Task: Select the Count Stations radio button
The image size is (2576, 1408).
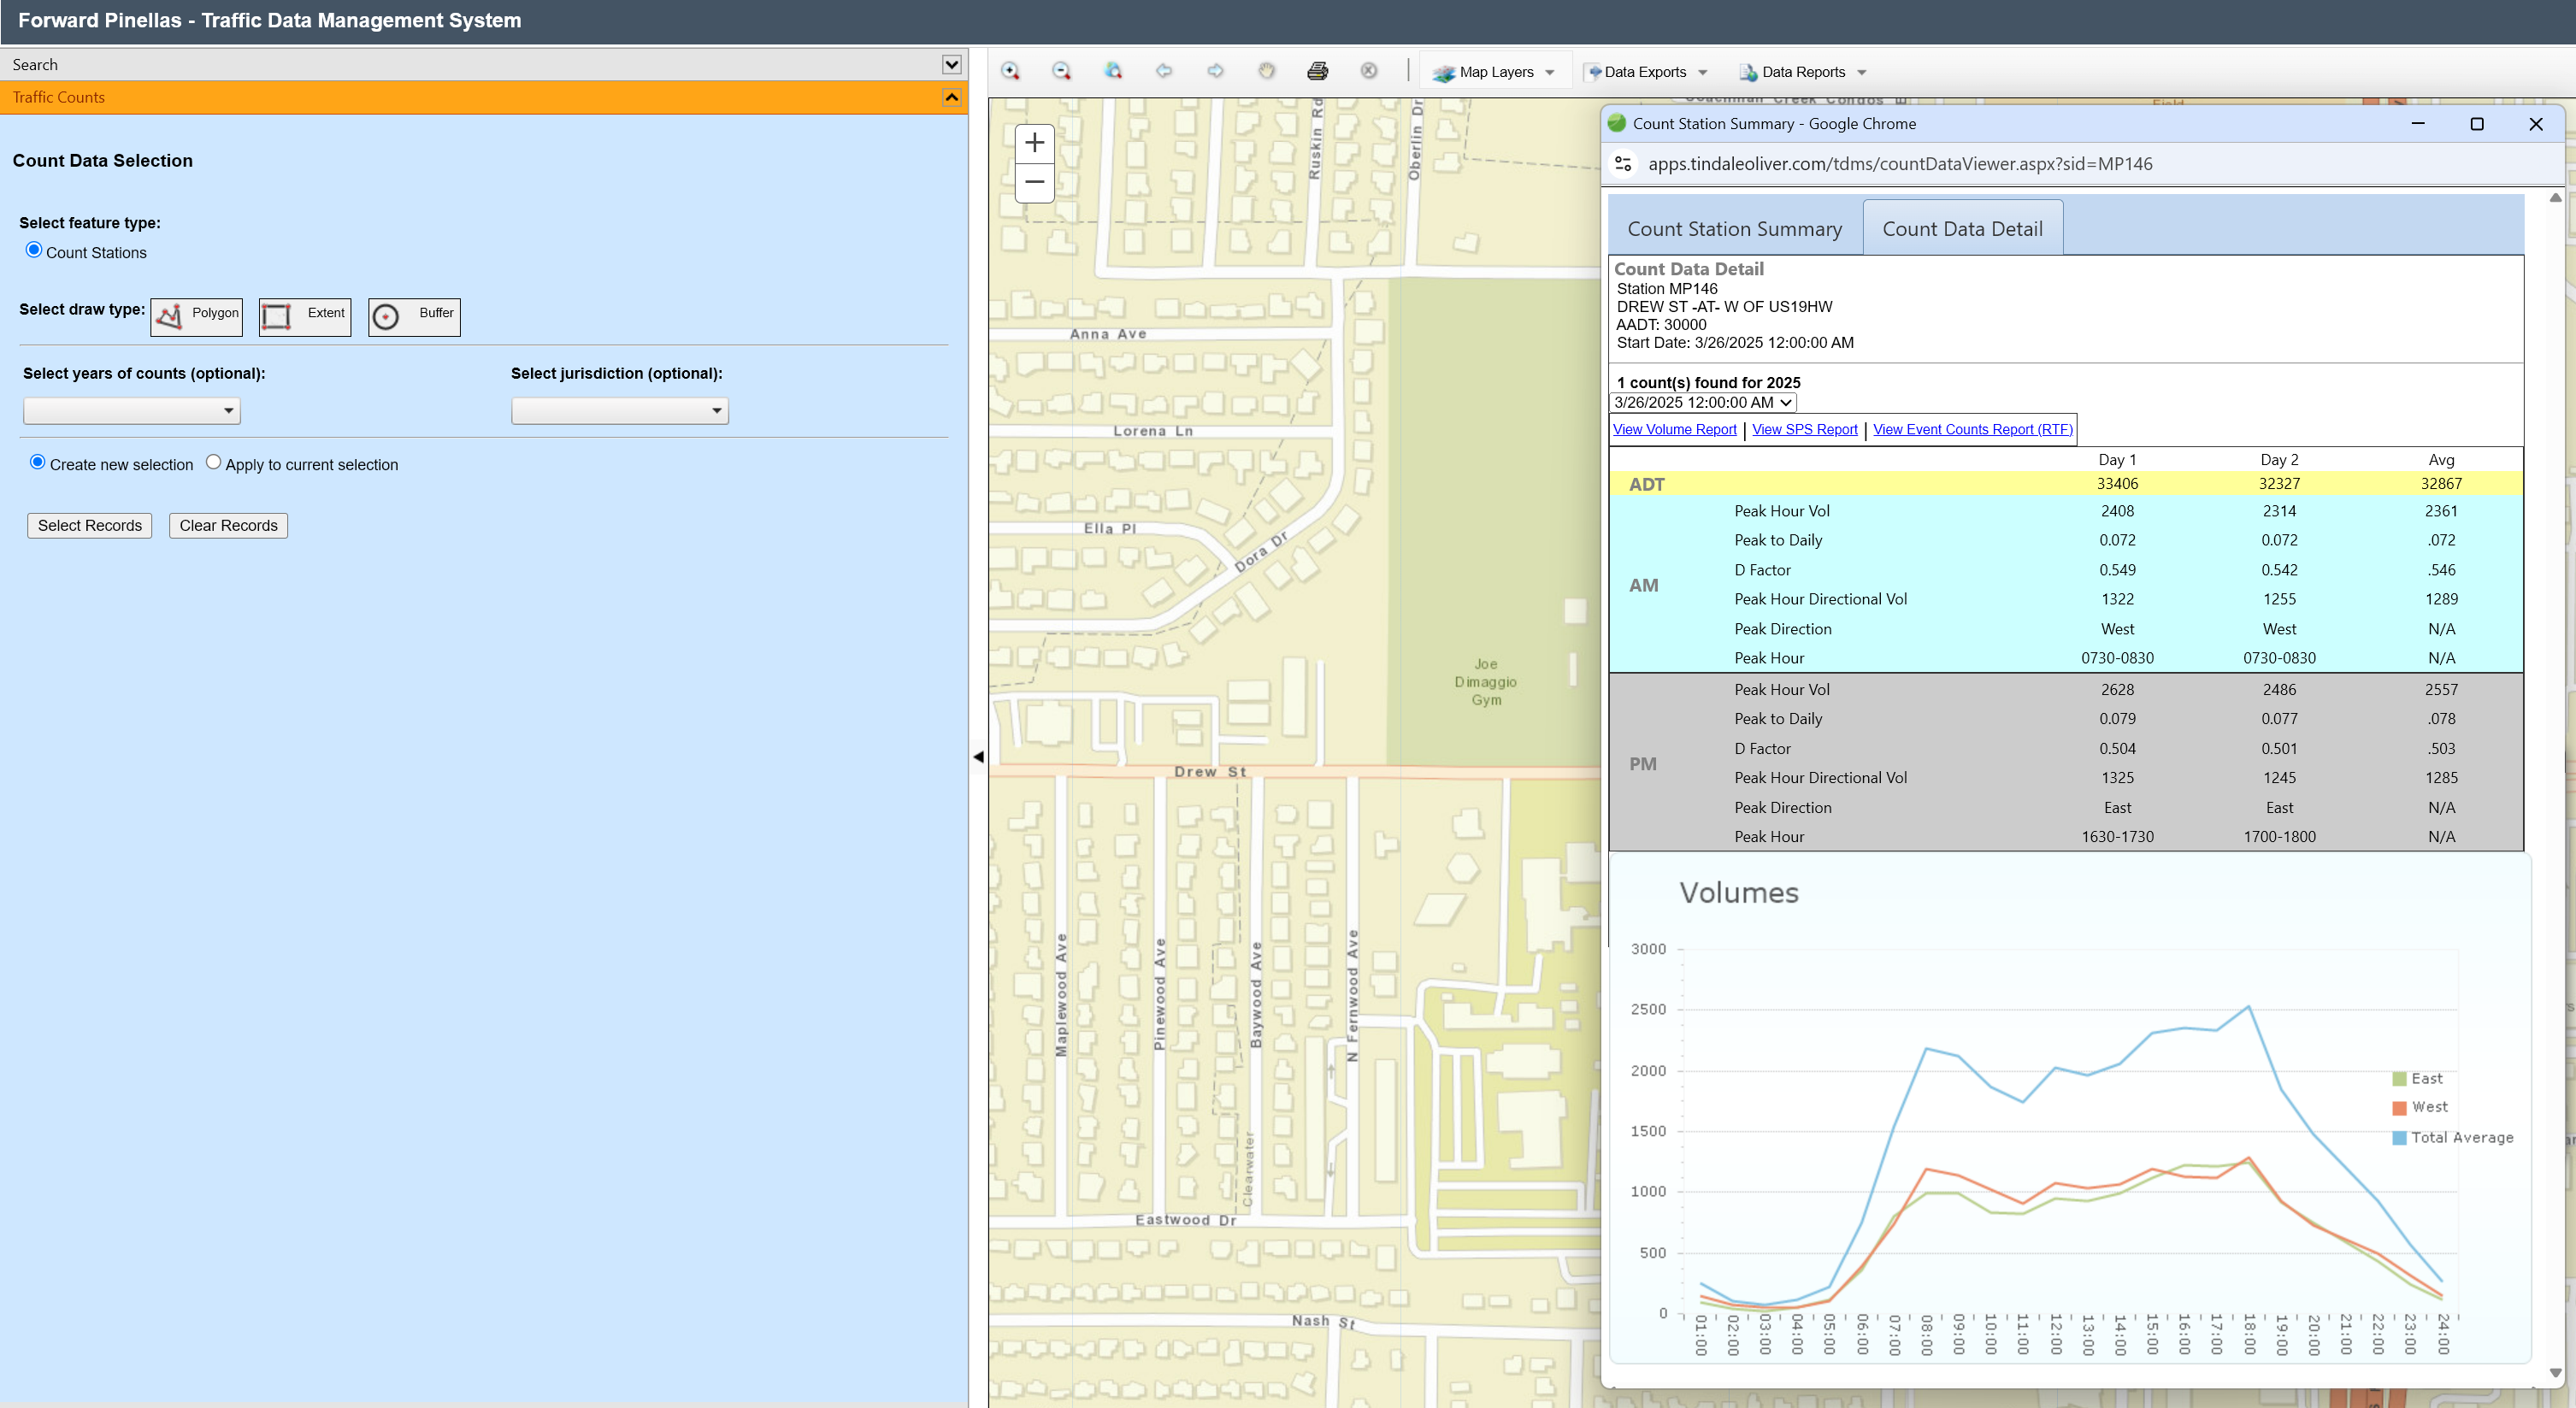Action: click(x=34, y=250)
